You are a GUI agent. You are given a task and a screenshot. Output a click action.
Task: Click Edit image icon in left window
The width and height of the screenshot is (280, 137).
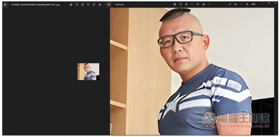(x=71, y=4)
